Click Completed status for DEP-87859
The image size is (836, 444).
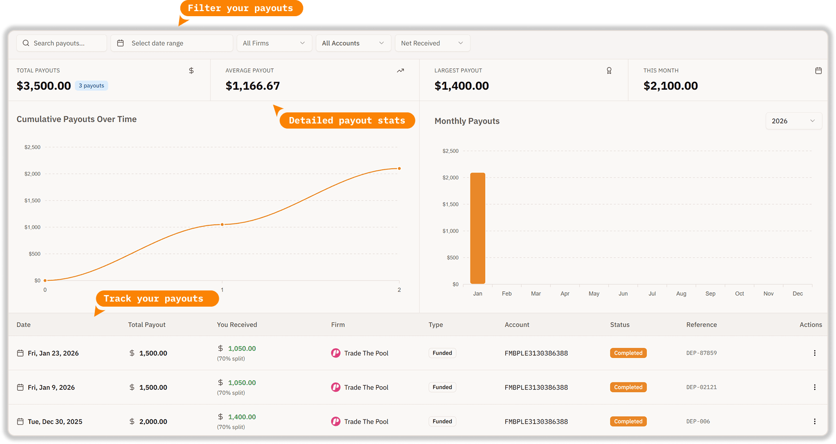628,353
